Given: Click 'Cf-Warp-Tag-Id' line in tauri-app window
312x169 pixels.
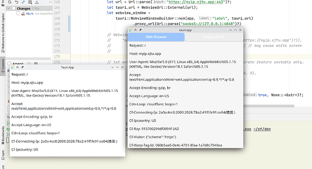Looking at the screenshot, I should tap(175, 145).
